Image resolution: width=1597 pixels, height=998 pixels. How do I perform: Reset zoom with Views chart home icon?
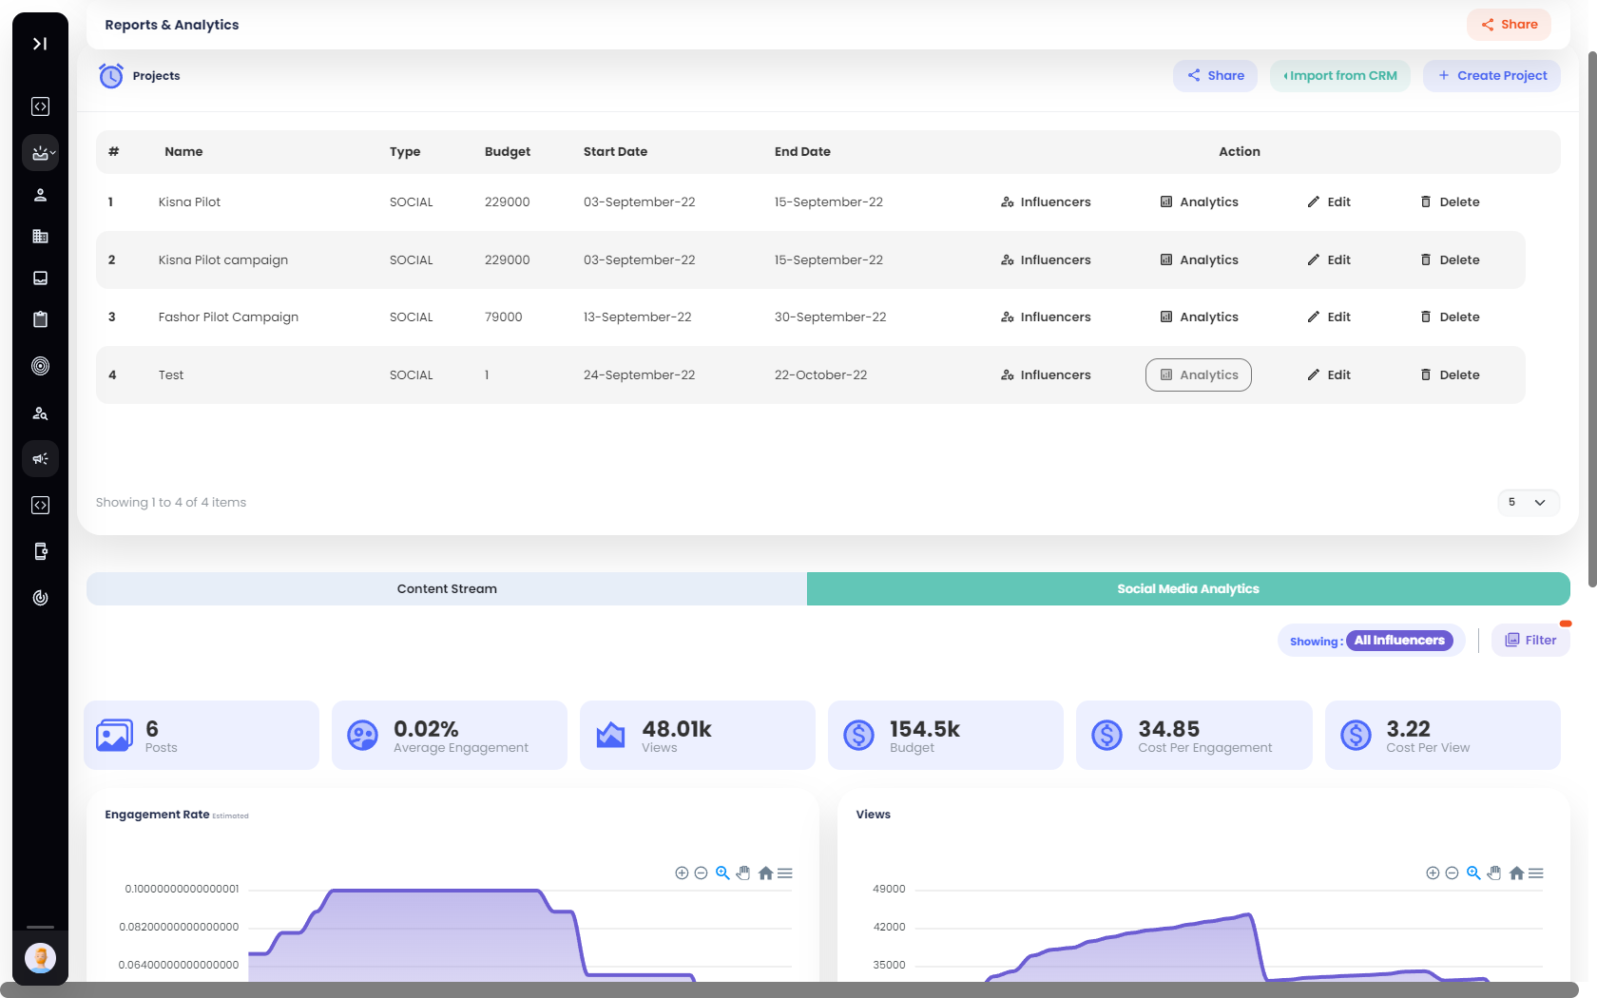click(1516, 873)
